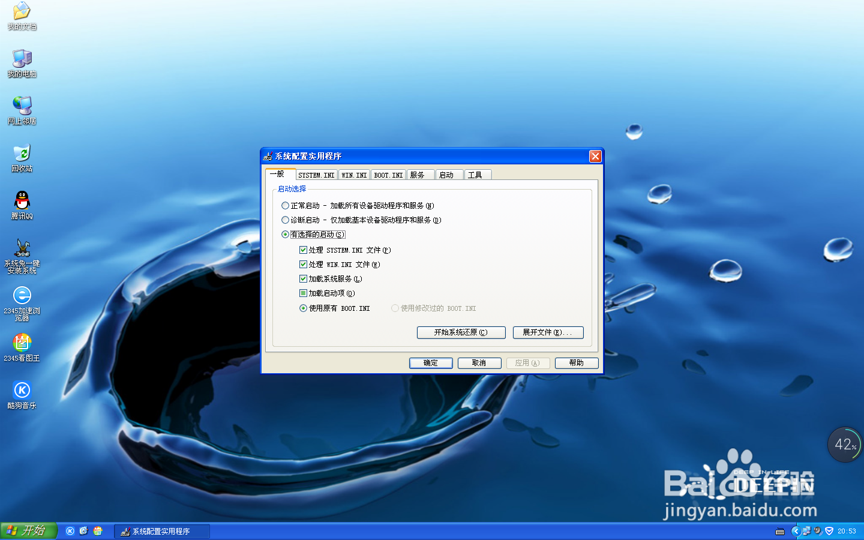Toggle the 处理 WIN.INI 文件 checkbox

(x=340, y=265)
